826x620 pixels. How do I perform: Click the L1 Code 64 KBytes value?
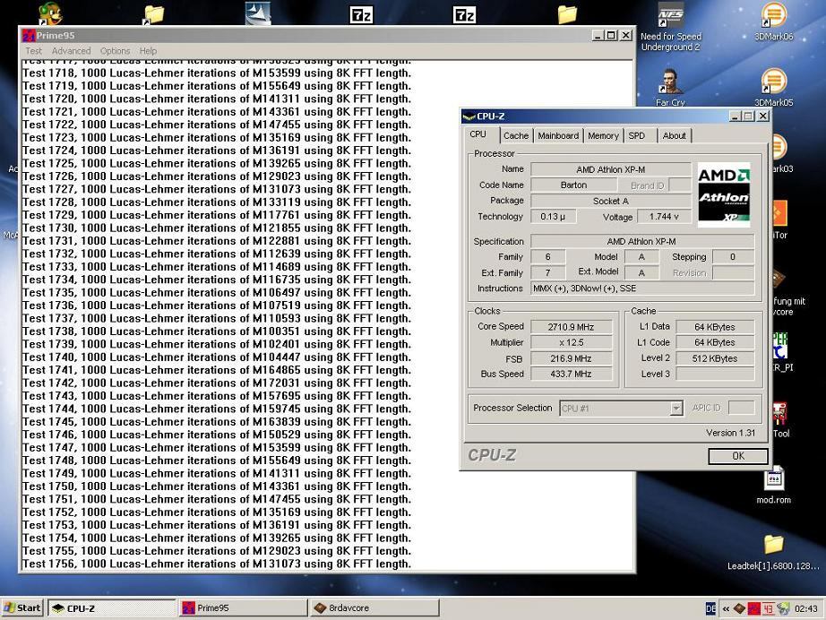[x=715, y=342]
